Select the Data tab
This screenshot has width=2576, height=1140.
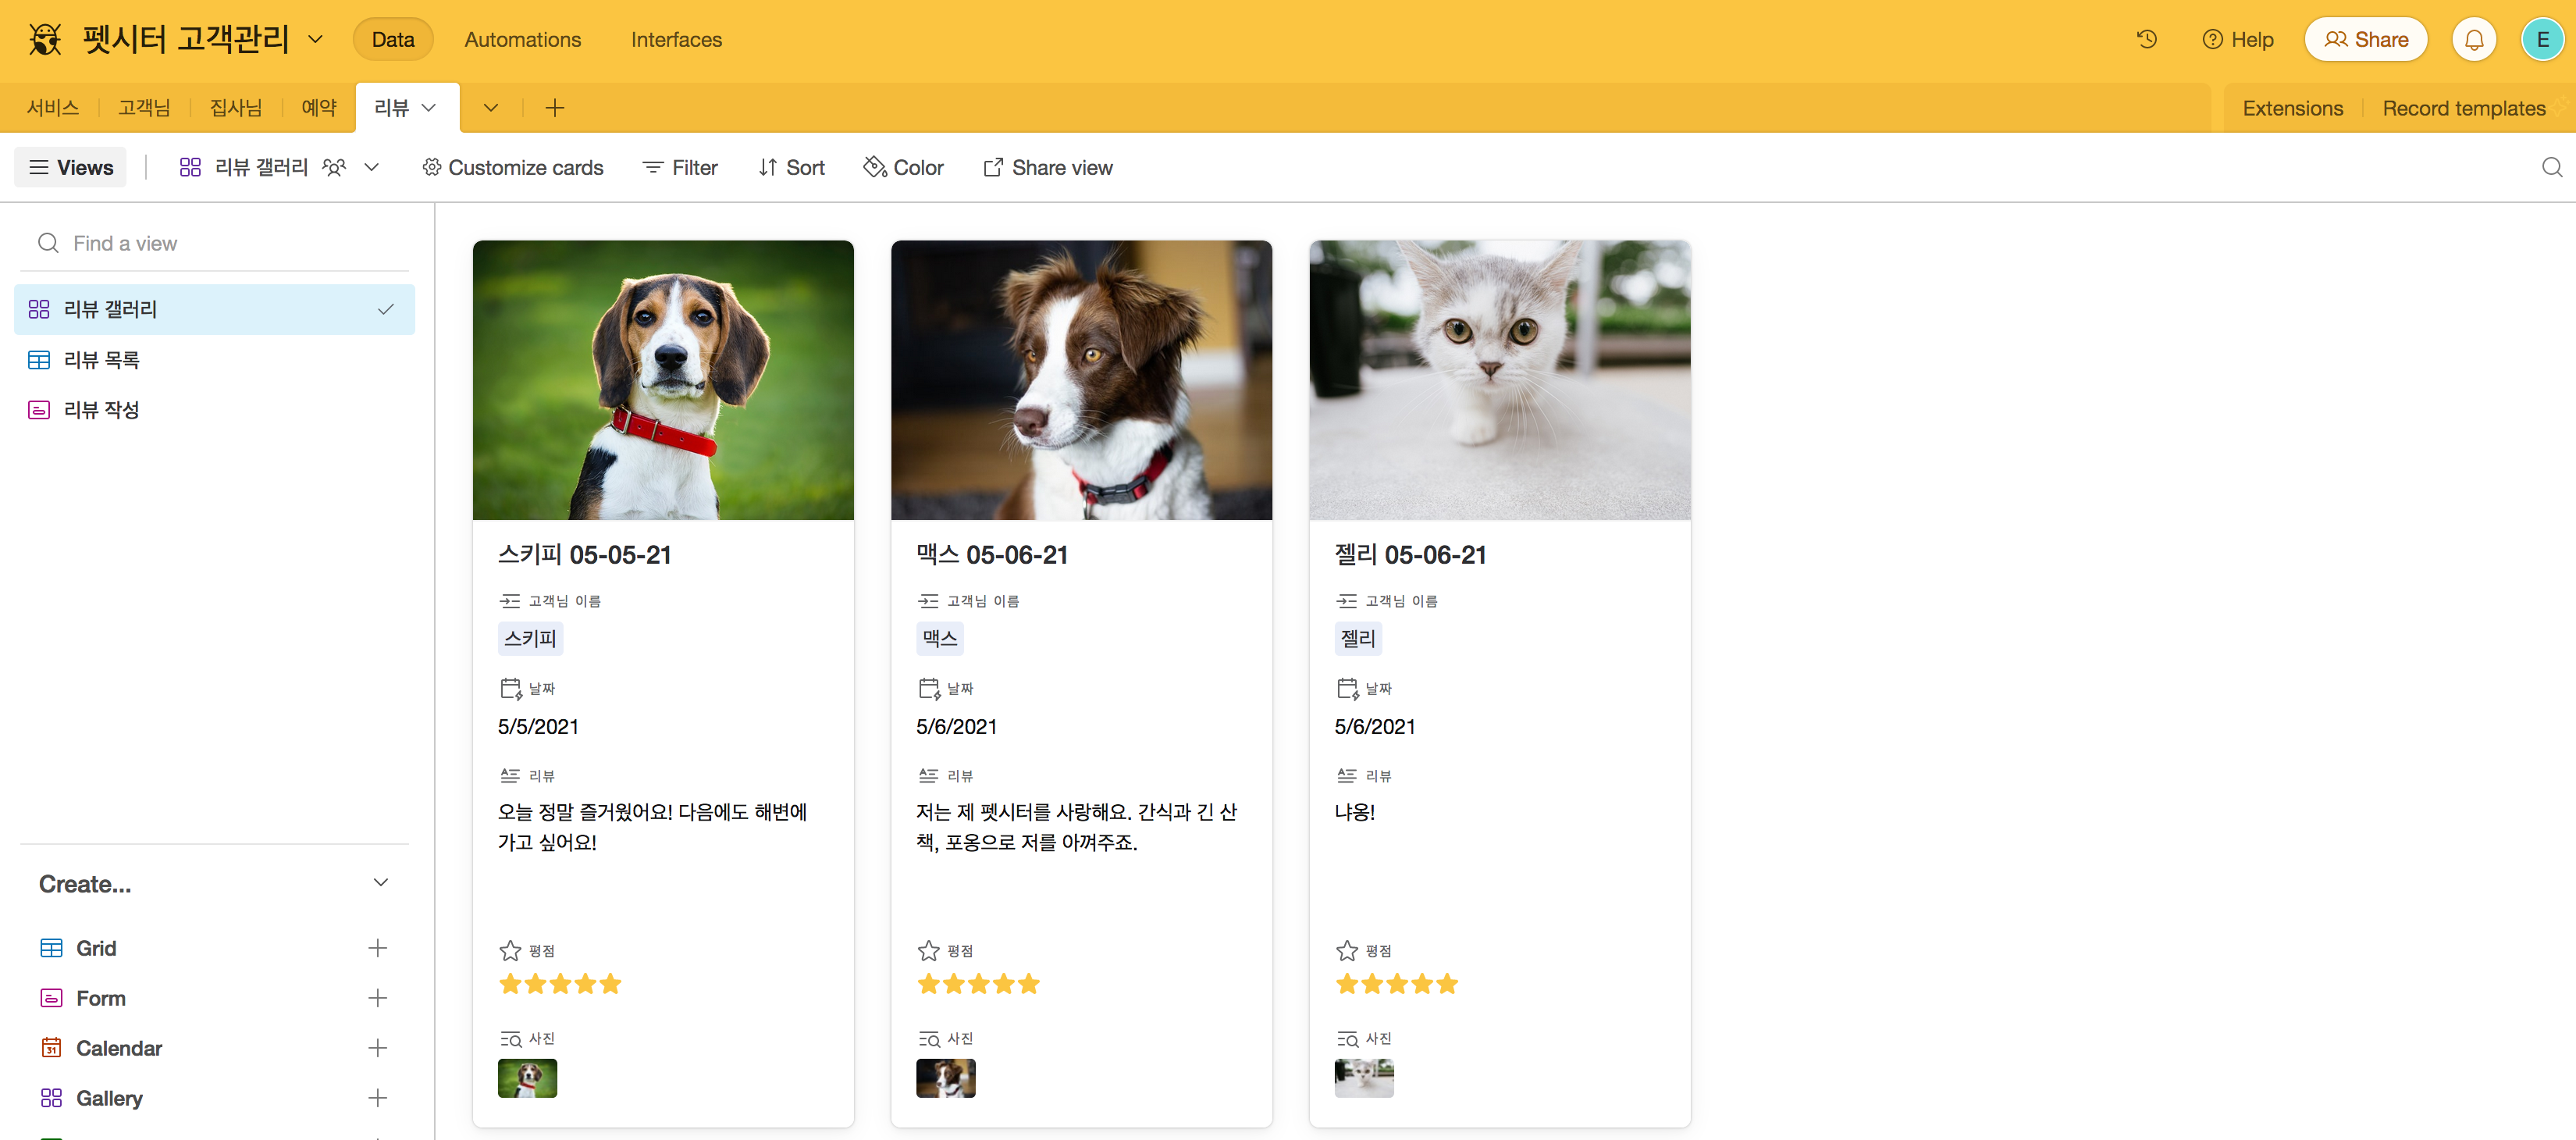pyautogui.click(x=392, y=40)
